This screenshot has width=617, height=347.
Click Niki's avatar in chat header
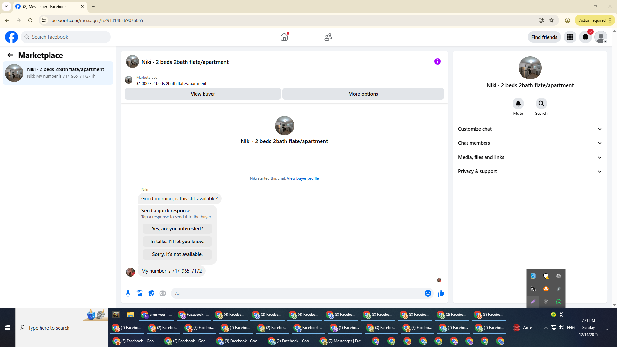132,62
